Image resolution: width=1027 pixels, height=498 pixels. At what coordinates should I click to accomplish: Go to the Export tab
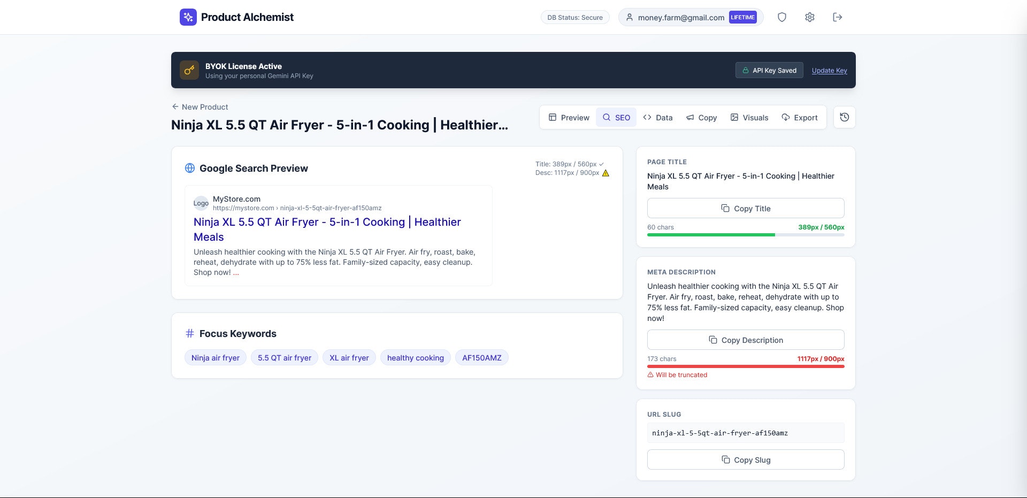(x=800, y=117)
